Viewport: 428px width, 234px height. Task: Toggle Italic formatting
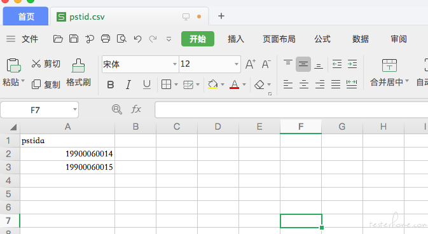coord(128,85)
